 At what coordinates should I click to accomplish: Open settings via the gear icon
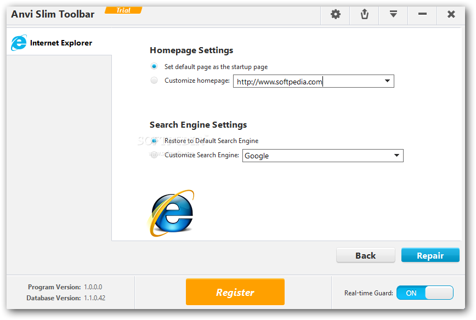336,14
